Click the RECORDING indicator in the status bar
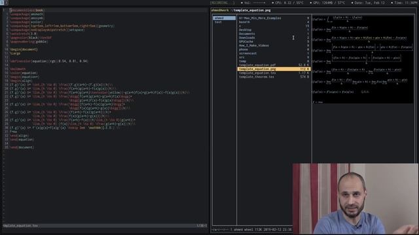The width and height of the screenshot is (419, 235). click(x=223, y=3)
